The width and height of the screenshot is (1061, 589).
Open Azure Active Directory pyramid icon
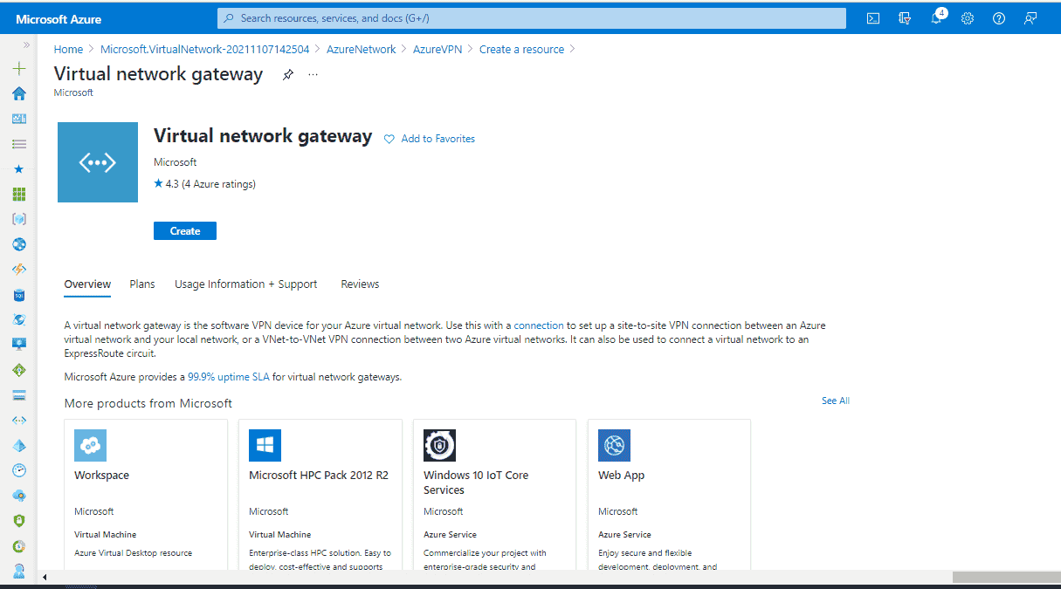tap(19, 445)
